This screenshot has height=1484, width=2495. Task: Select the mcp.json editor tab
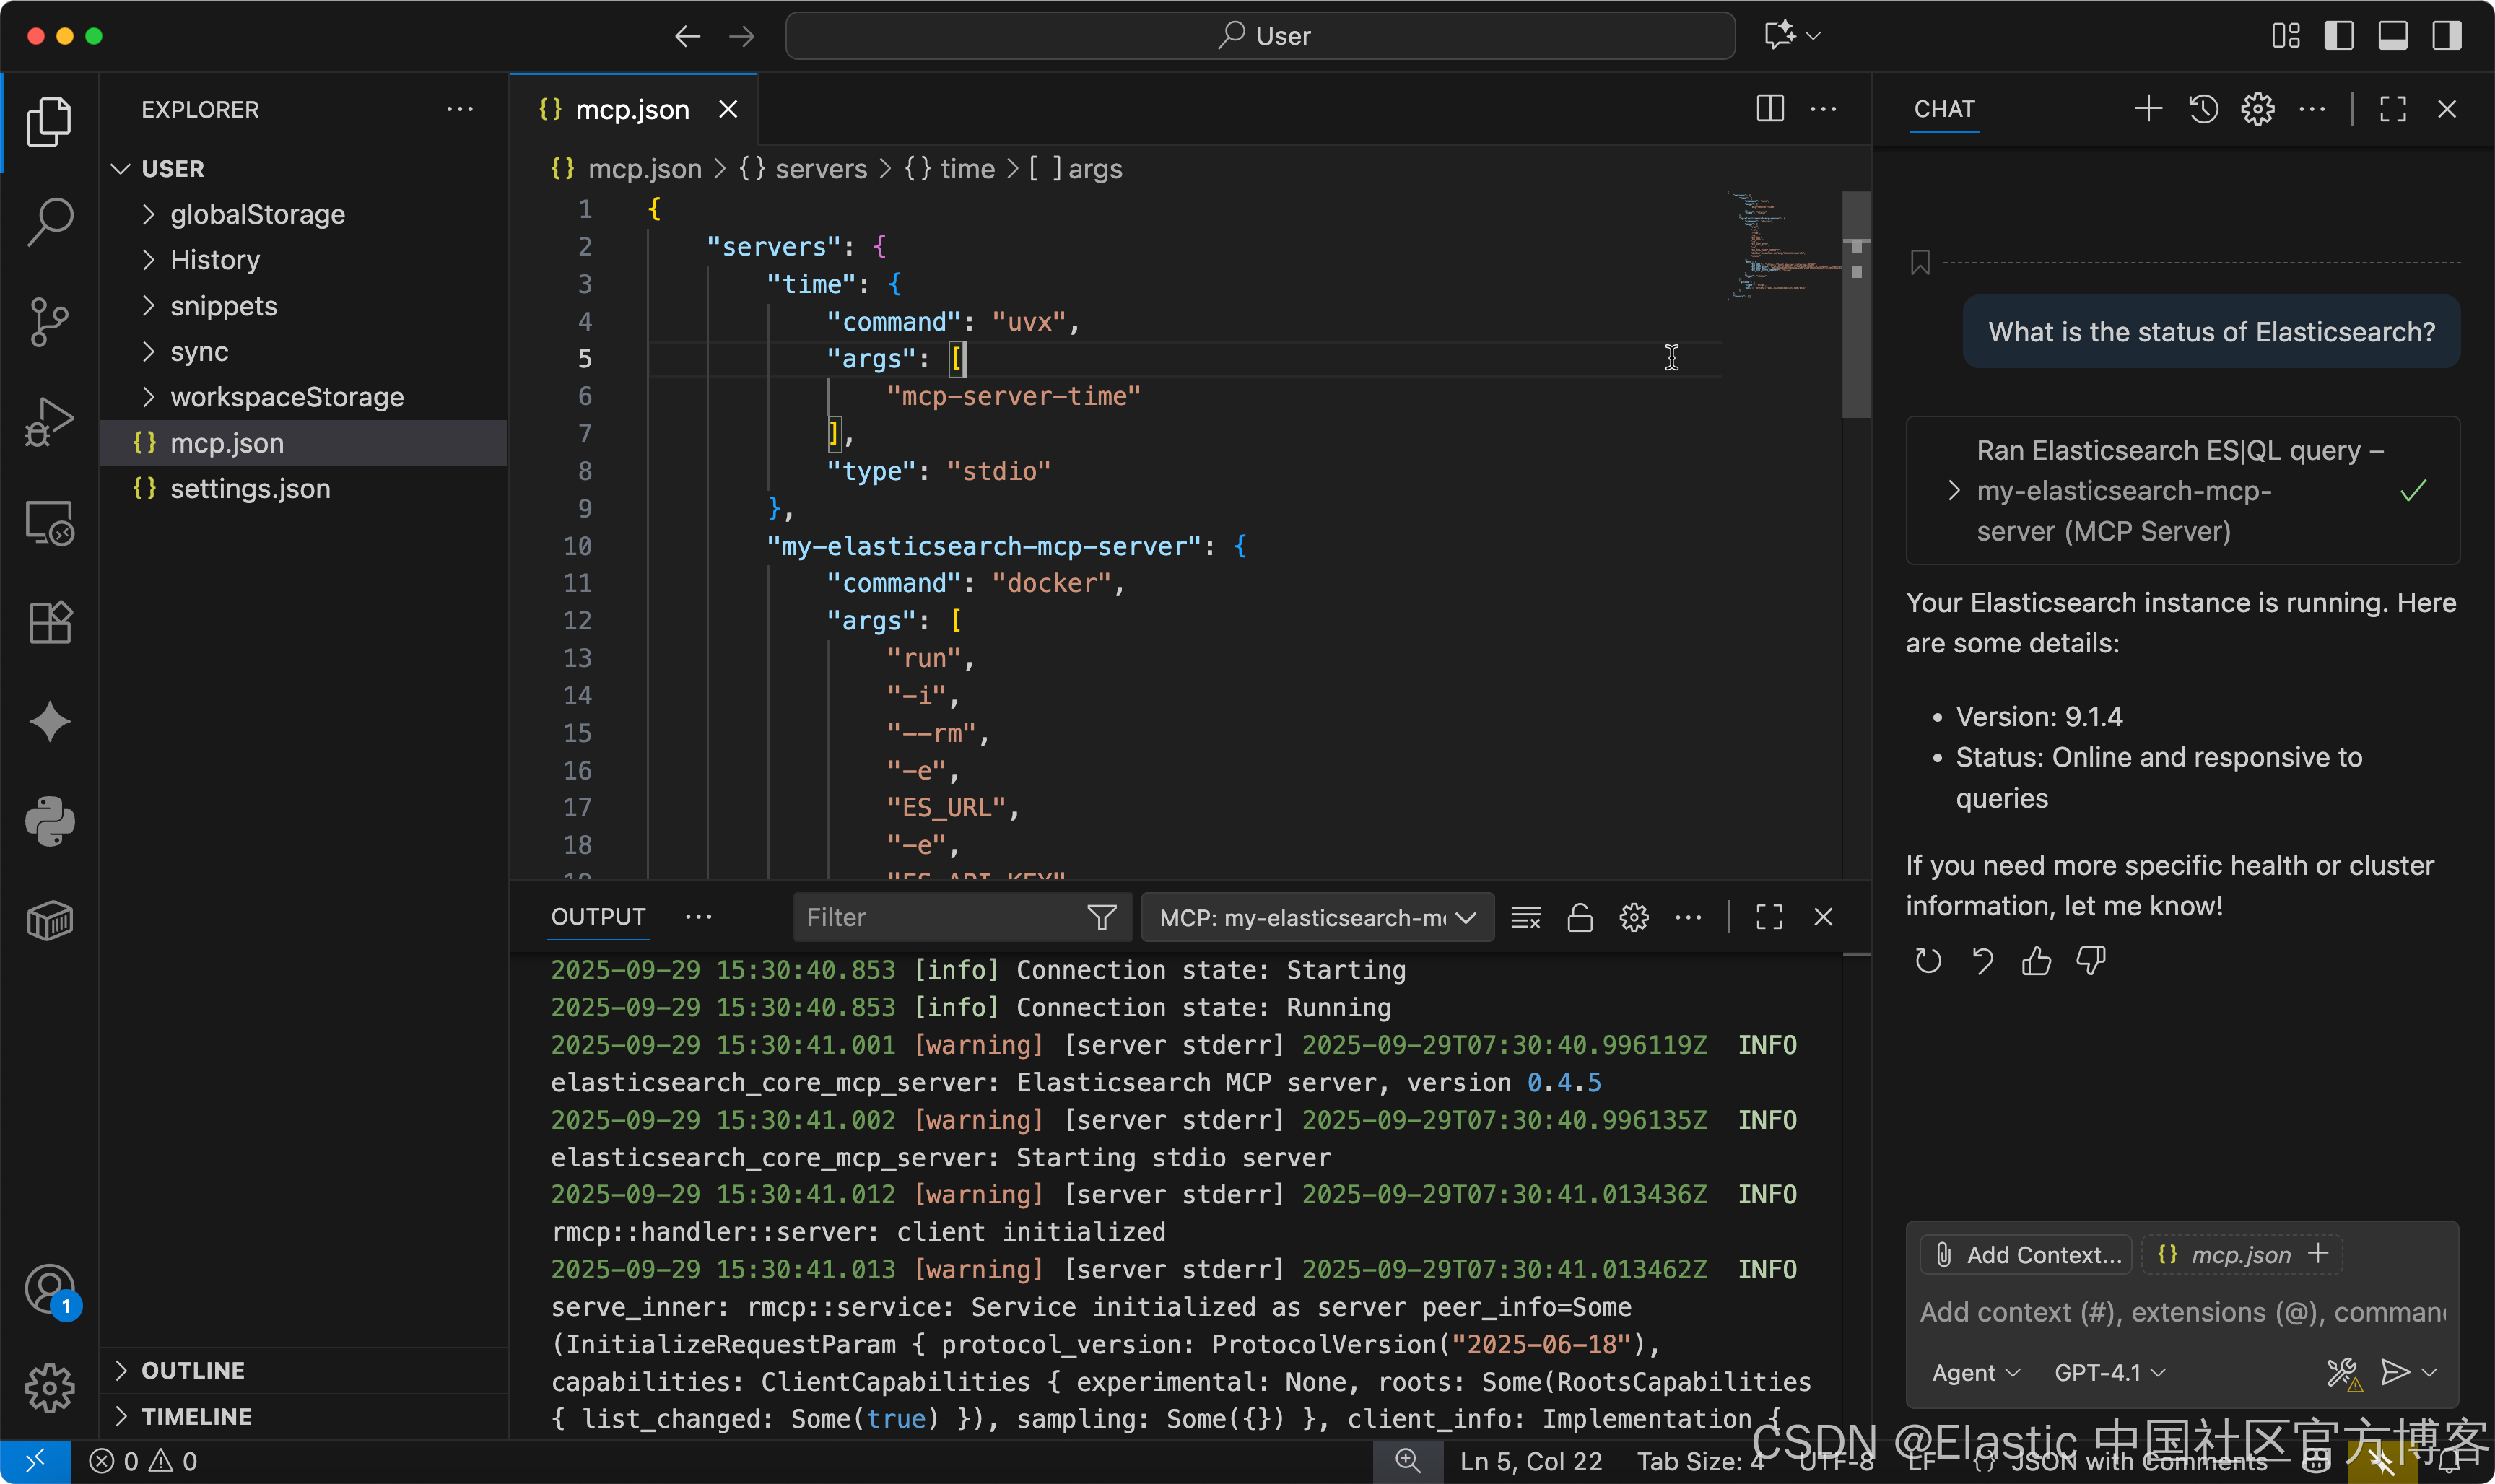(633, 109)
